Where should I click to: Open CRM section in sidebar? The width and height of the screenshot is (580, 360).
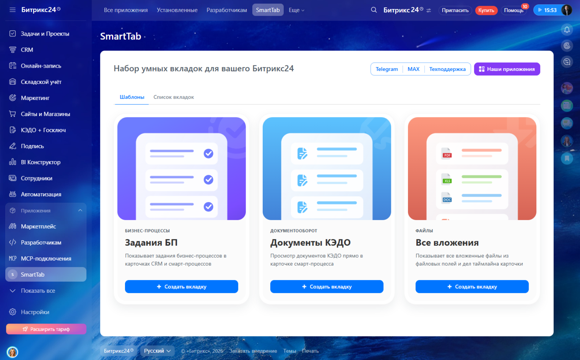[x=46, y=50]
